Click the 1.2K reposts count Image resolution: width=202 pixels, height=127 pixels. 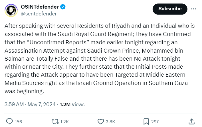64,122
